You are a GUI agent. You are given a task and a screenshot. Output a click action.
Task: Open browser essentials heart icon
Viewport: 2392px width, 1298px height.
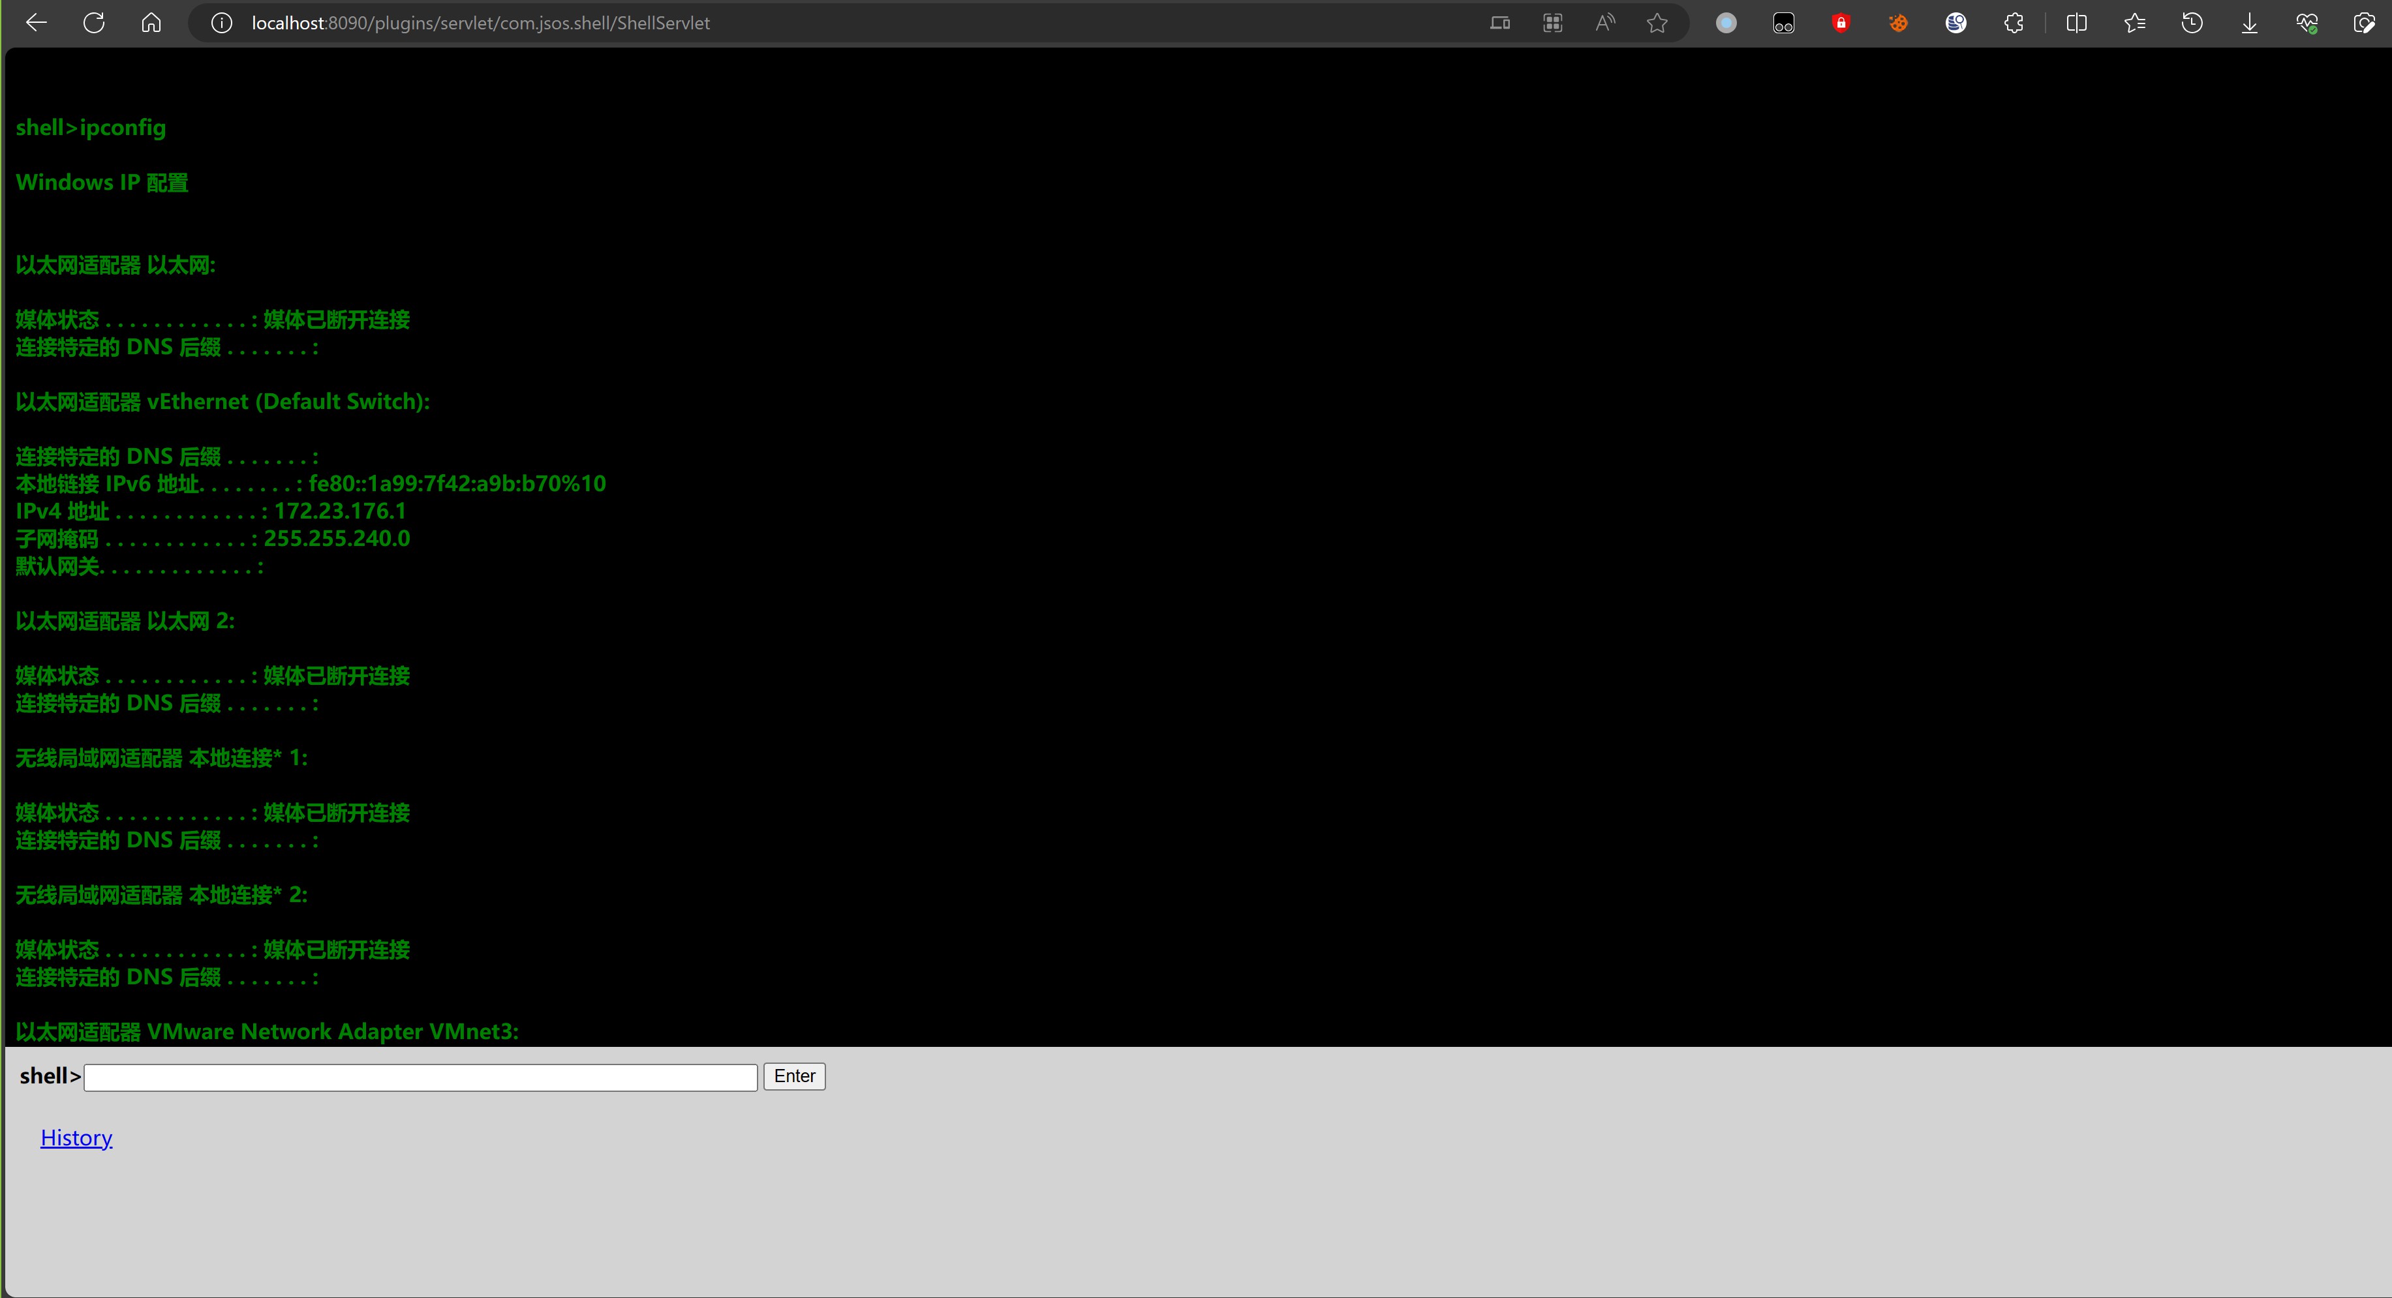[x=2307, y=23]
